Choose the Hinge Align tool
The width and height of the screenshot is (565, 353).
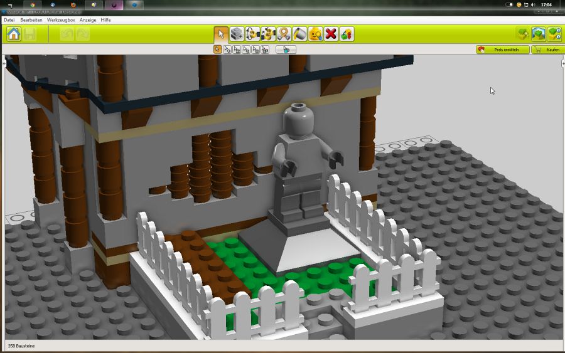[x=268, y=34]
